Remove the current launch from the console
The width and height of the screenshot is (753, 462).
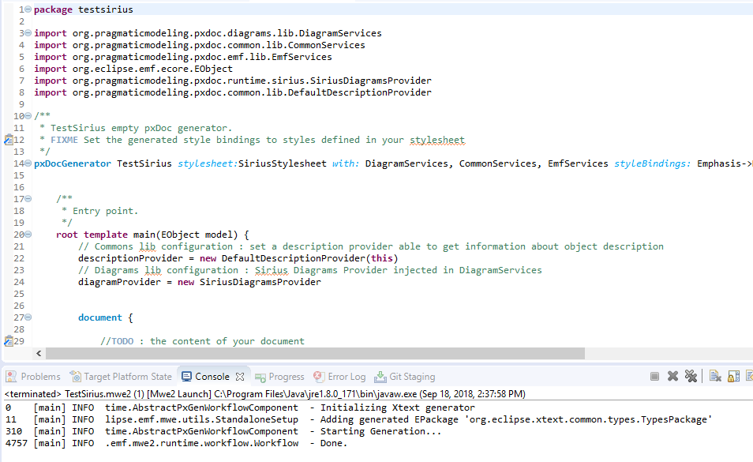click(672, 377)
